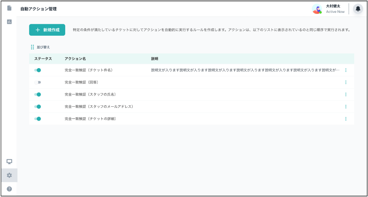Click the ステータス column header
Image resolution: width=368 pixels, height=197 pixels.
[43, 59]
